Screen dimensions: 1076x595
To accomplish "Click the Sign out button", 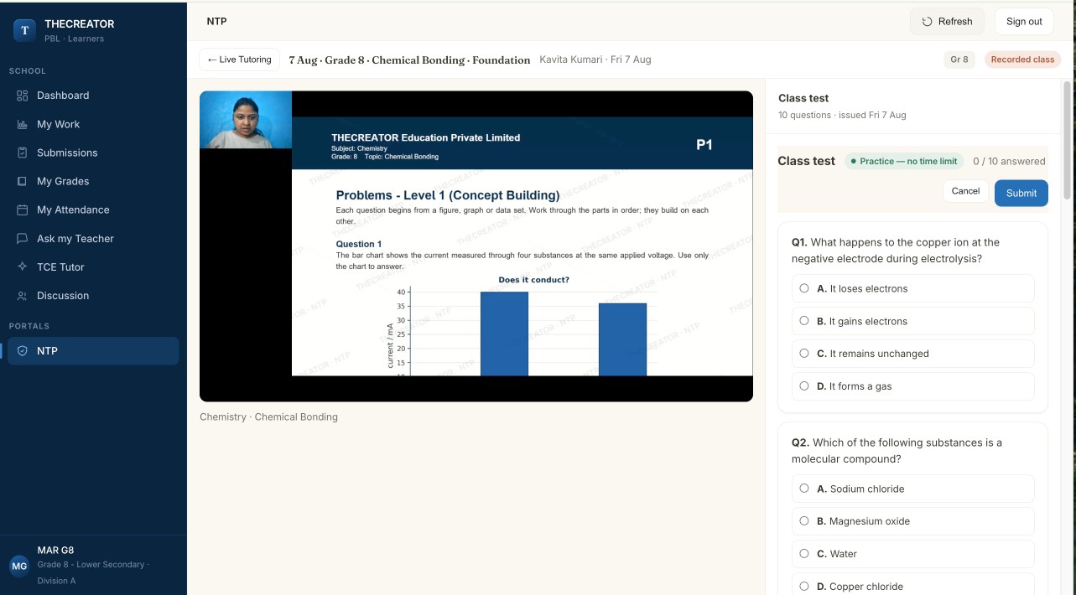I will click(1024, 22).
